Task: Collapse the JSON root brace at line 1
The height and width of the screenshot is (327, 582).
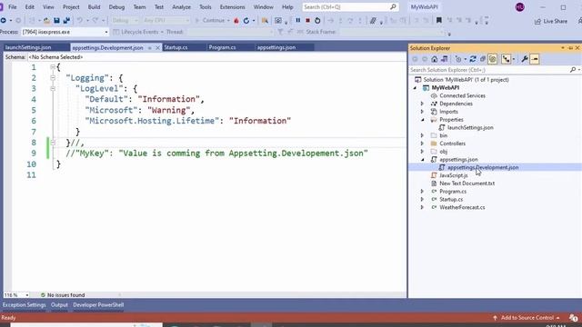Action: [53, 67]
